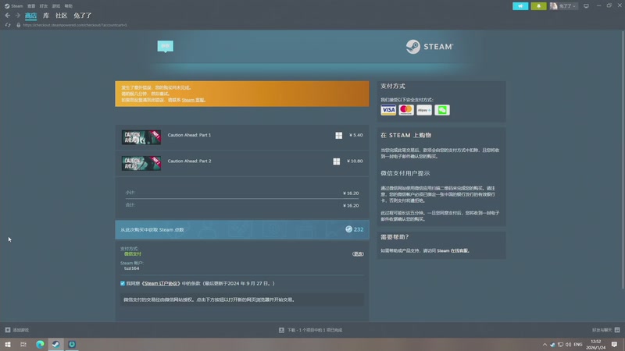Open the 好友 menu

[44, 6]
